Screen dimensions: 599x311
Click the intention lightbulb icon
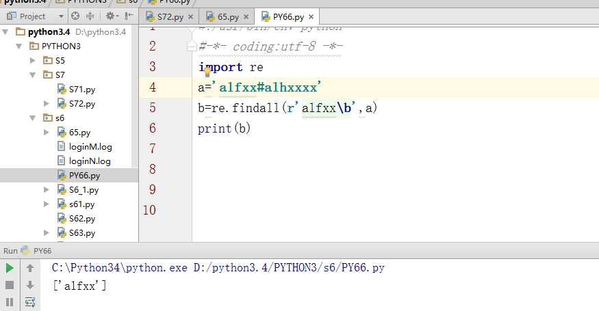207,71
